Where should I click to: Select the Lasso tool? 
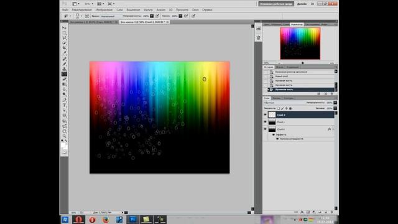click(x=65, y=38)
